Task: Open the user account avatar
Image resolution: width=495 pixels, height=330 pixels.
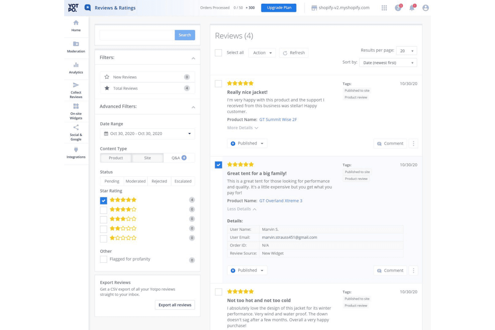Action: click(x=425, y=8)
